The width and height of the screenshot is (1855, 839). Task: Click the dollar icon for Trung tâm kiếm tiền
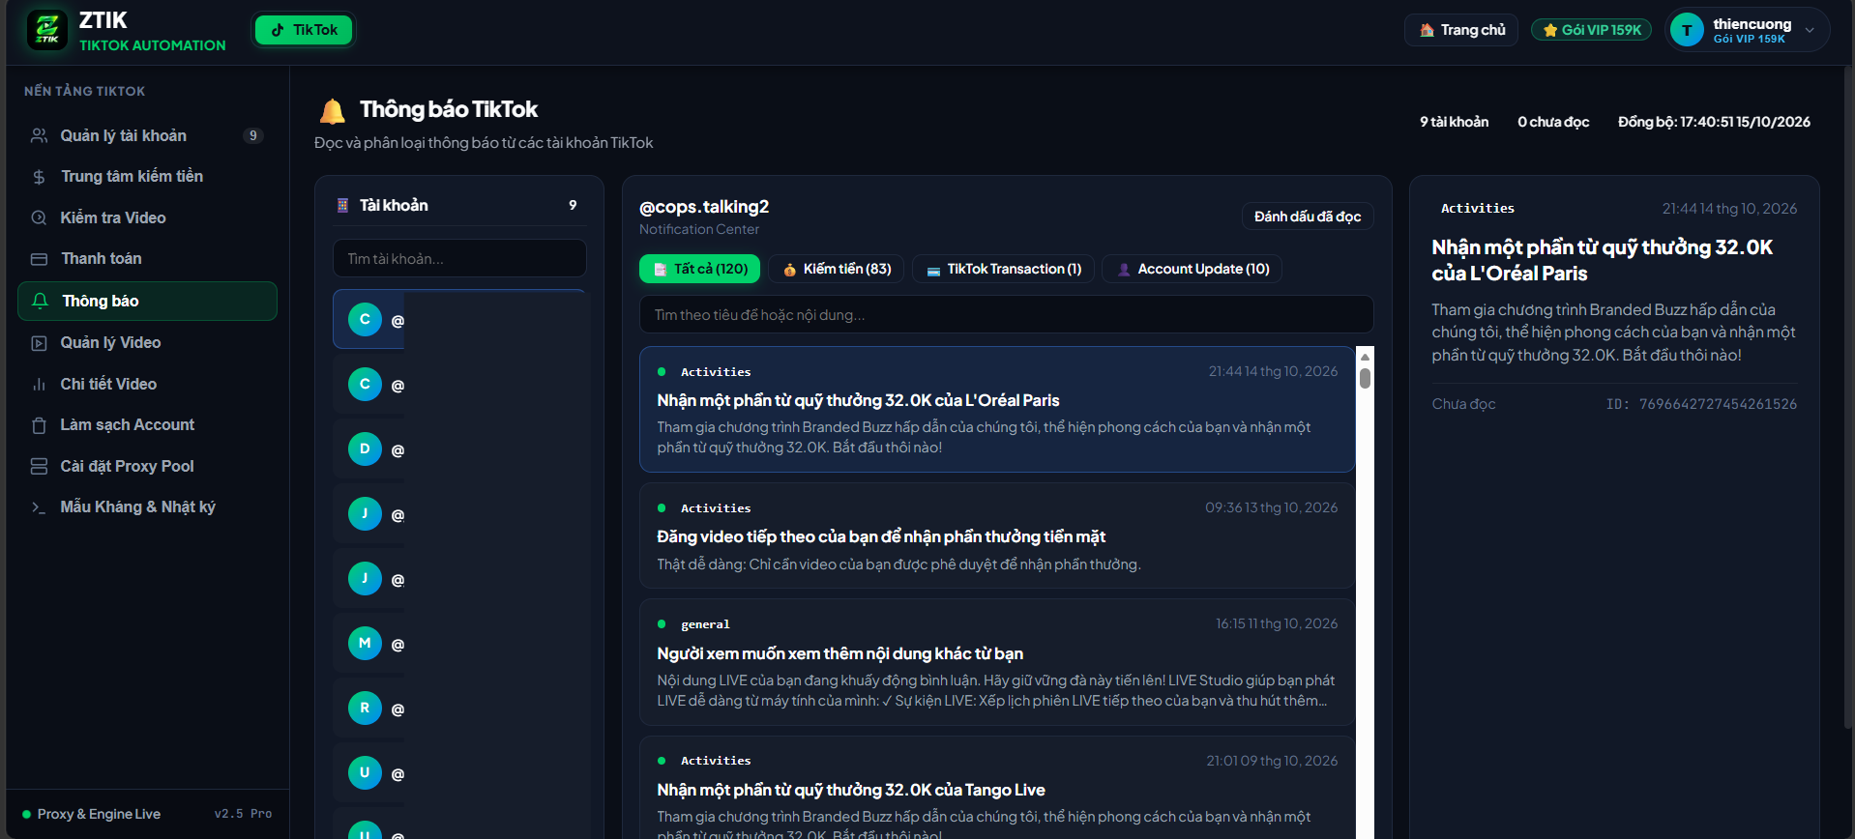[39, 177]
